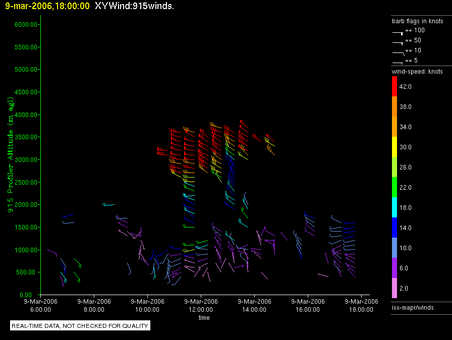Click the 8:00:00 time axis label
Image resolution: width=452 pixels, height=340 pixels.
click(x=94, y=309)
